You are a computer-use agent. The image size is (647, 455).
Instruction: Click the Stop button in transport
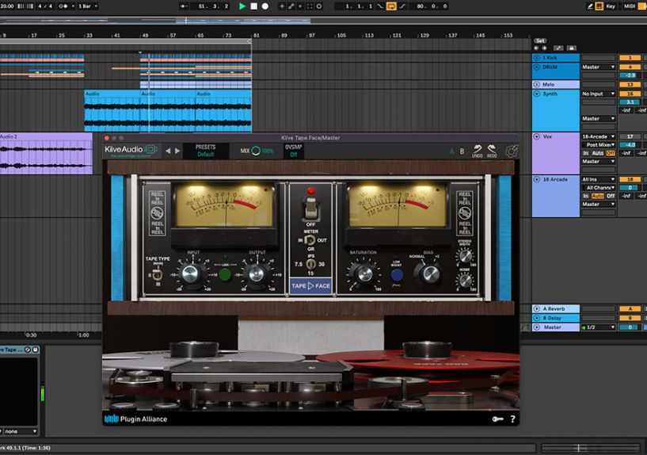tap(253, 6)
